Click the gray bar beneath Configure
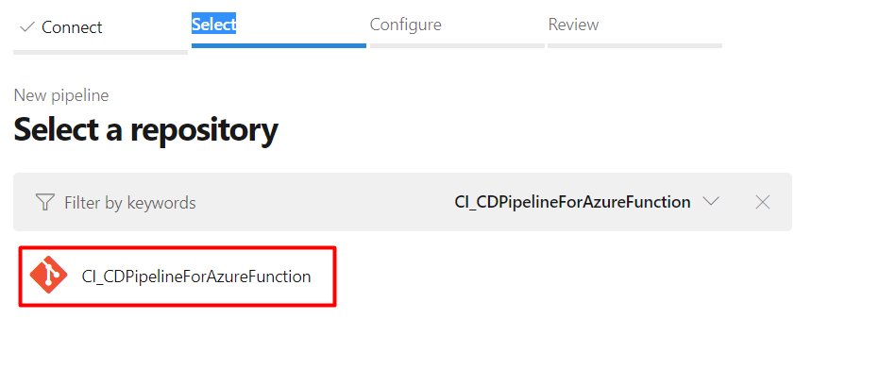The image size is (879, 369). (457, 46)
